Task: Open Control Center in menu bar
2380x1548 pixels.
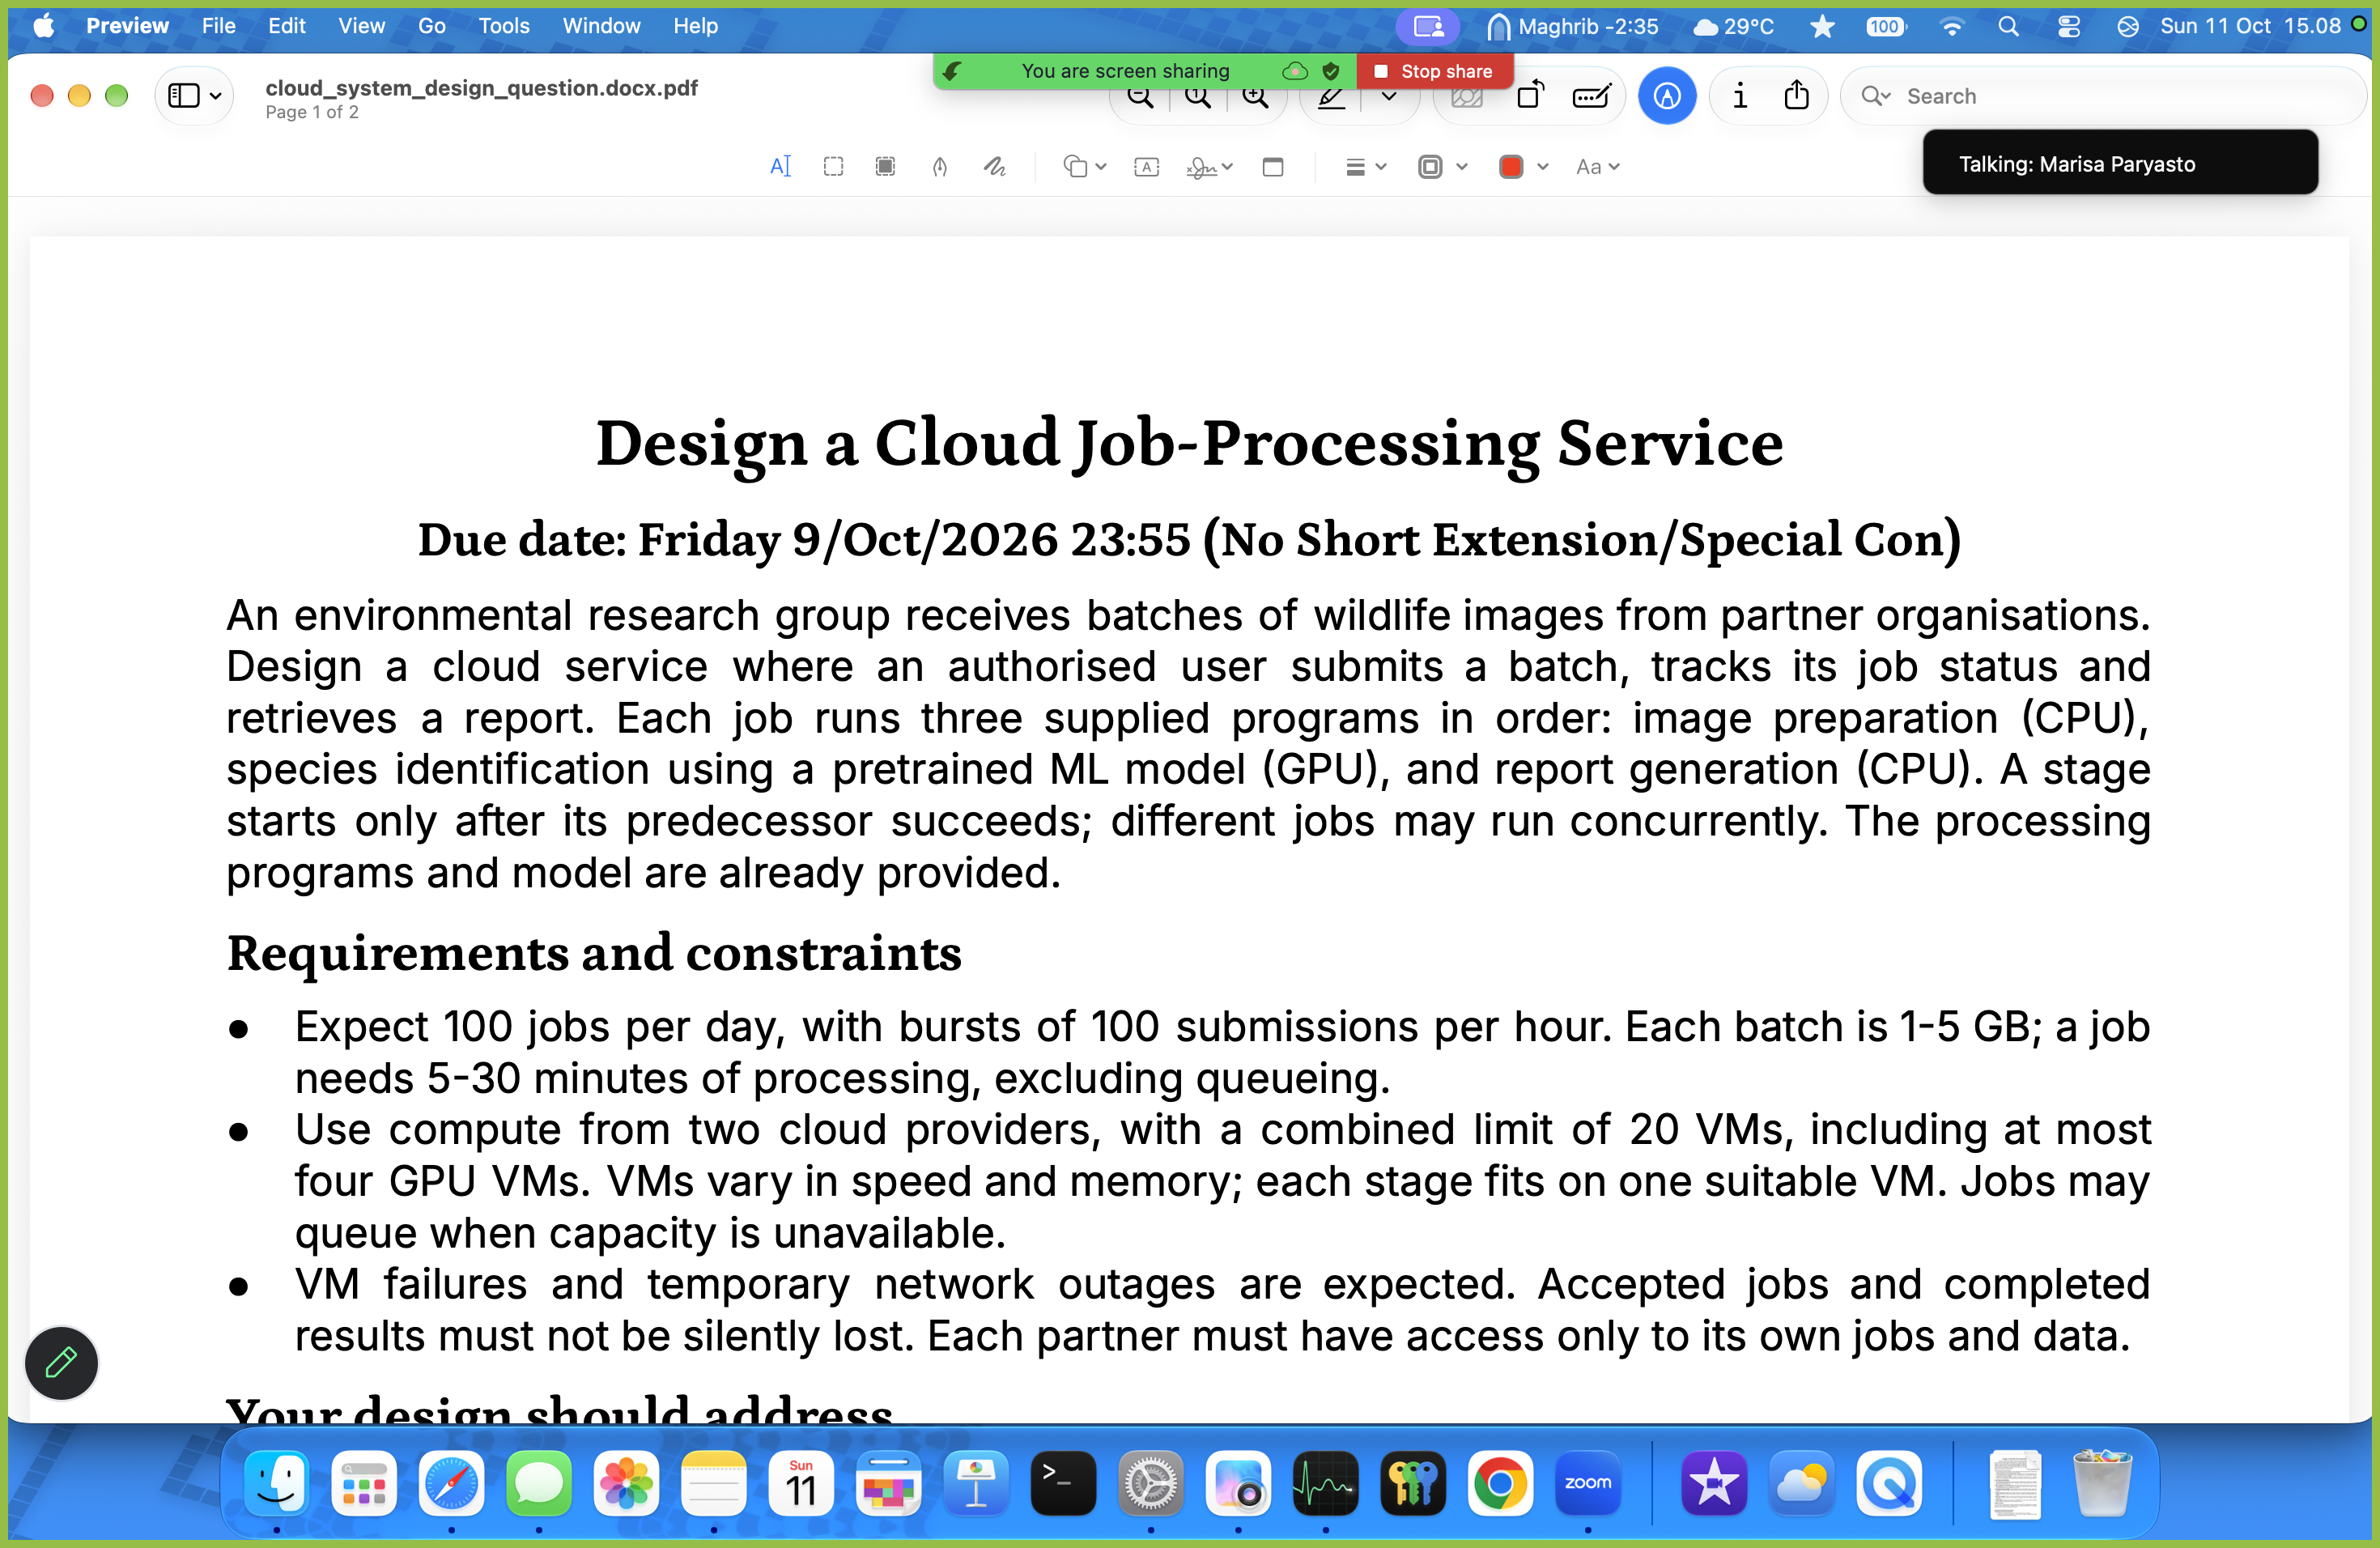Action: [2069, 26]
